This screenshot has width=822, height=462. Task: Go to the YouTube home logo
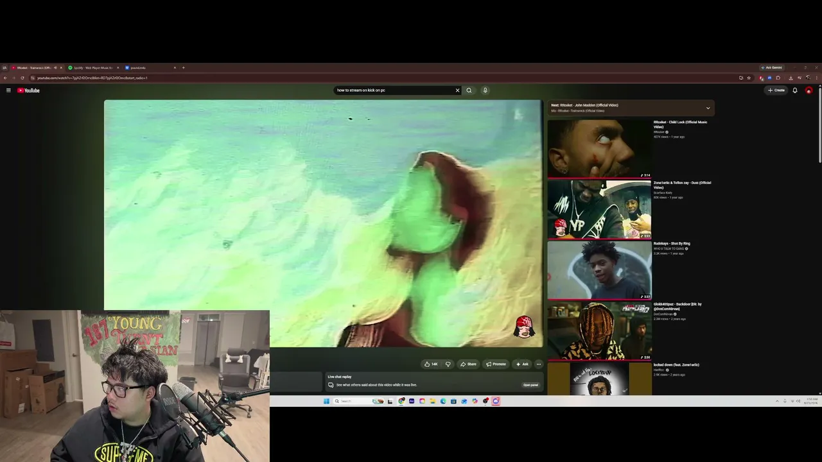28,90
